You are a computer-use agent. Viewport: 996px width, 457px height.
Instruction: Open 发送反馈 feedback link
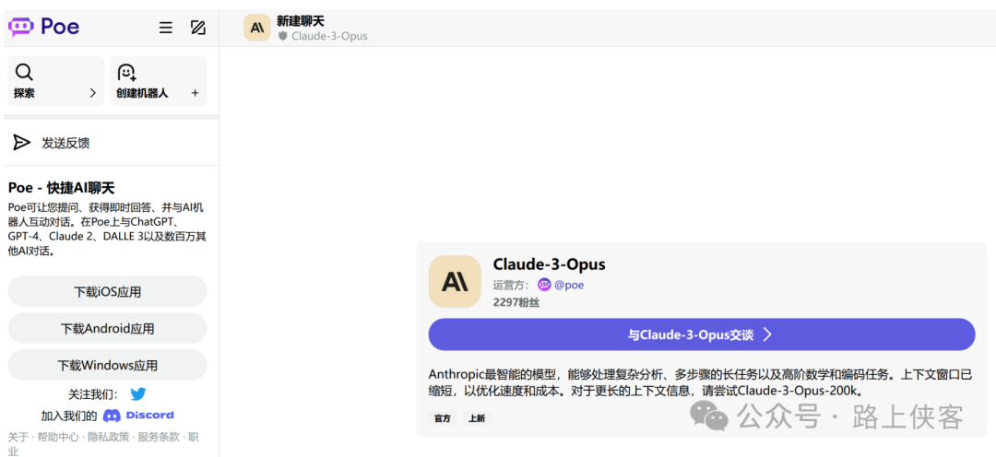[x=65, y=143]
